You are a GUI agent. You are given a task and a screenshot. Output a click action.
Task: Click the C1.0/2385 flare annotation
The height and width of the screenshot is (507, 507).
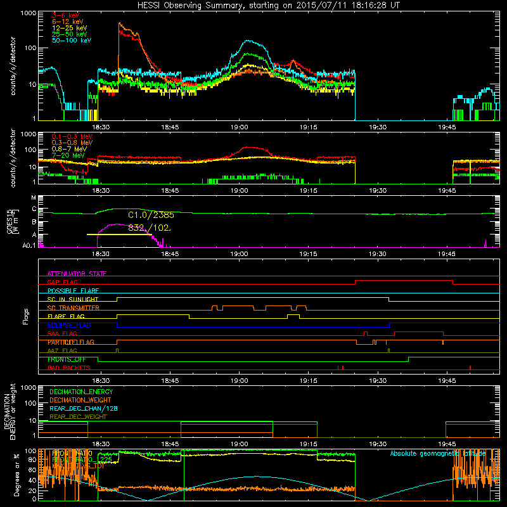(151, 215)
